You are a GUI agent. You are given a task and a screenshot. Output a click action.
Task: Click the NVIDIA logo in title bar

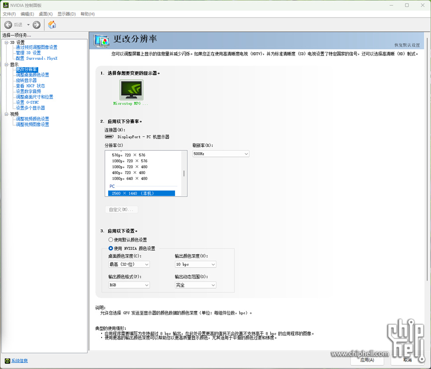[5, 5]
